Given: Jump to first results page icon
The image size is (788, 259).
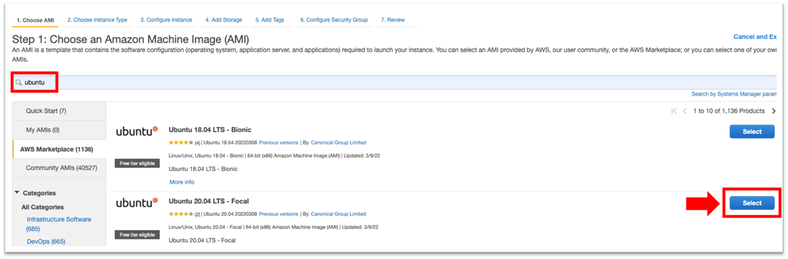Looking at the screenshot, I should pyautogui.click(x=674, y=111).
